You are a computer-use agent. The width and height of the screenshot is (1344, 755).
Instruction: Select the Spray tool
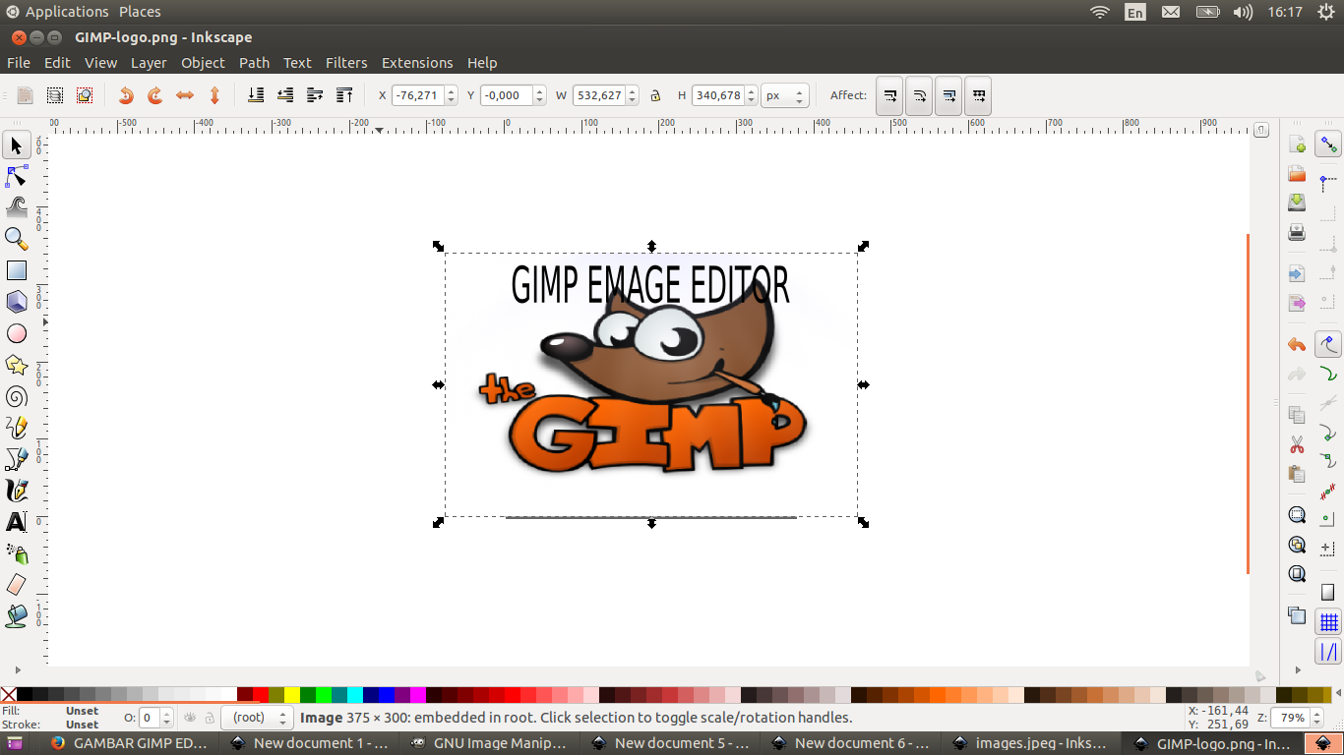[17, 553]
